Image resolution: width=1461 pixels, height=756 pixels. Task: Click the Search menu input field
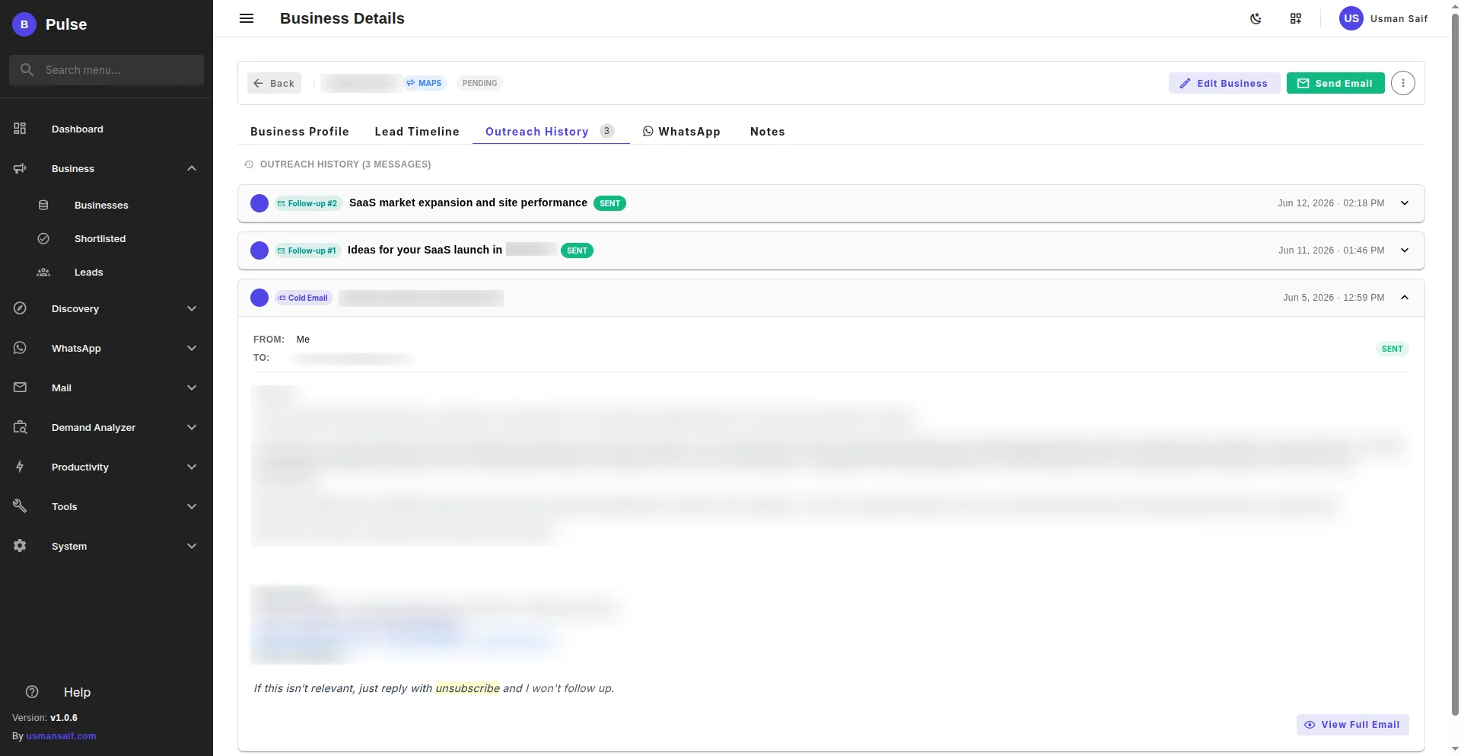pyautogui.click(x=107, y=69)
